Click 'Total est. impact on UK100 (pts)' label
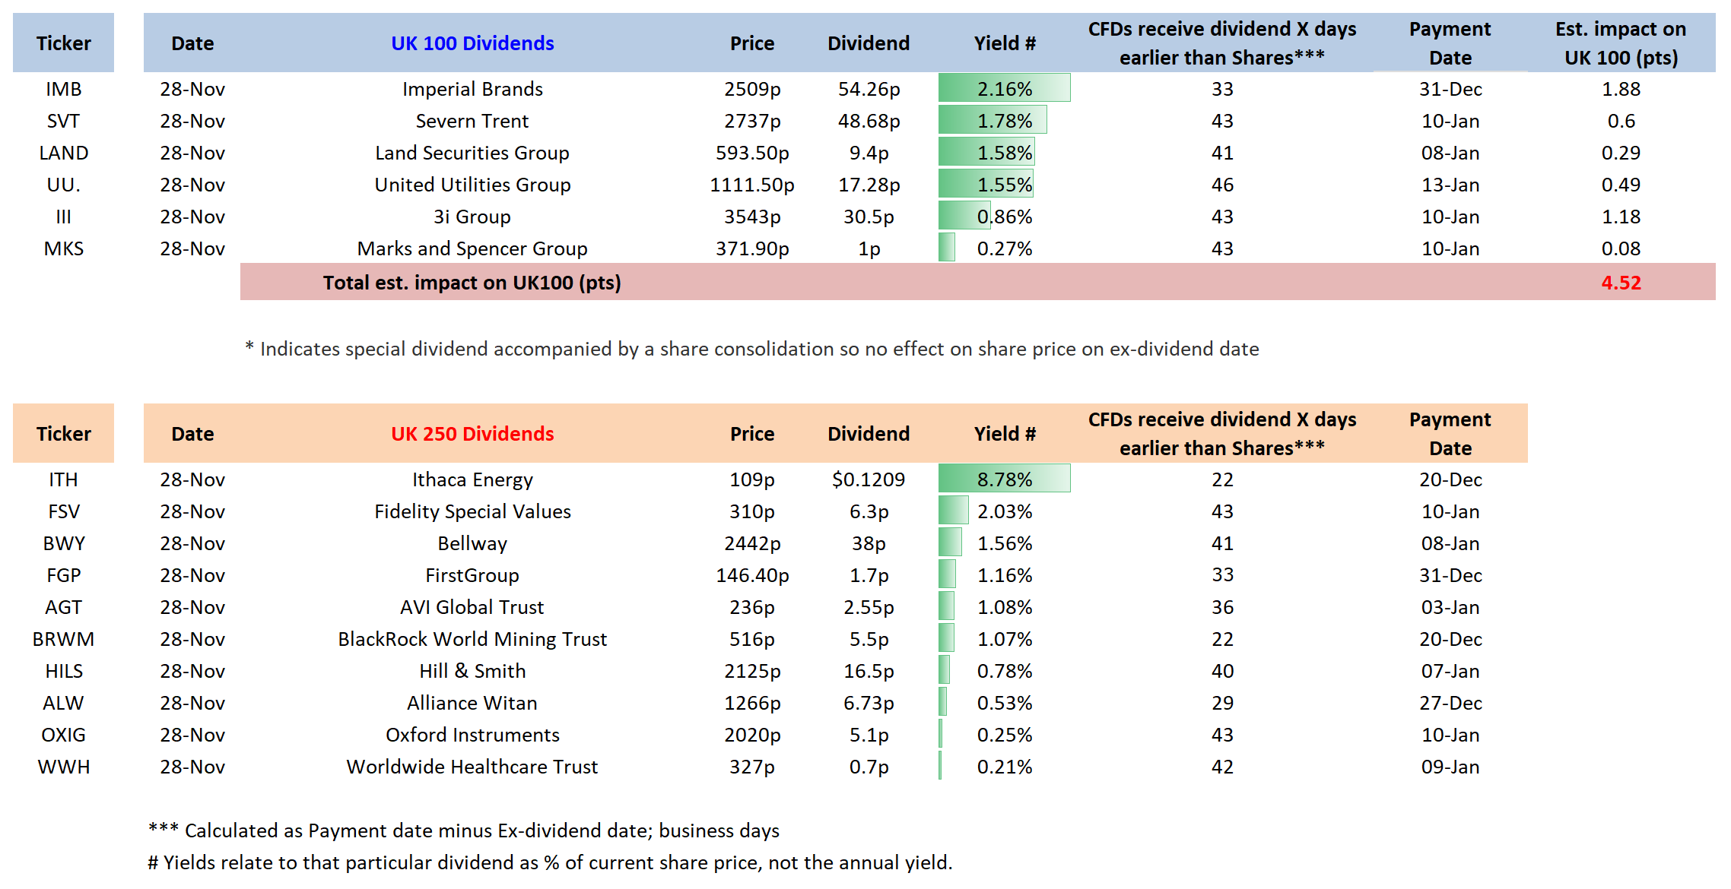Image resolution: width=1731 pixels, height=889 pixels. [x=472, y=283]
